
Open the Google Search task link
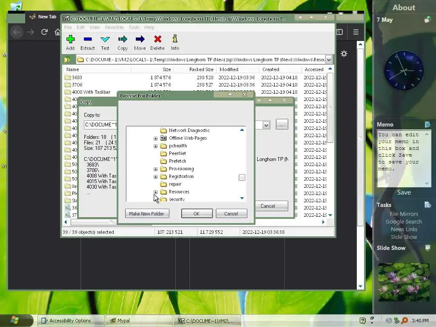(x=404, y=221)
